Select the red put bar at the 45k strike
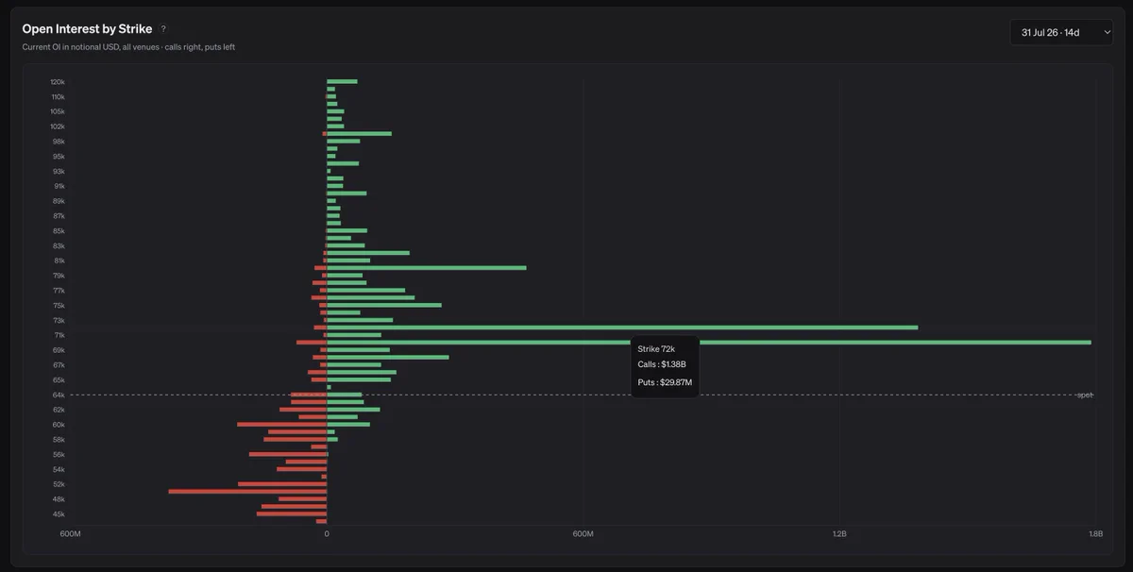1133x572 pixels. [x=292, y=513]
